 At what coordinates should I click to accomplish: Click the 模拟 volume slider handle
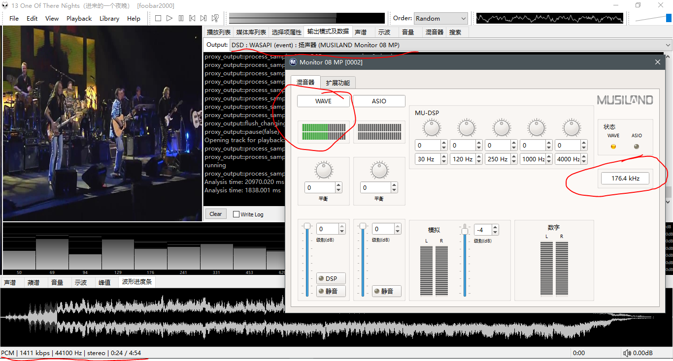[x=465, y=231]
